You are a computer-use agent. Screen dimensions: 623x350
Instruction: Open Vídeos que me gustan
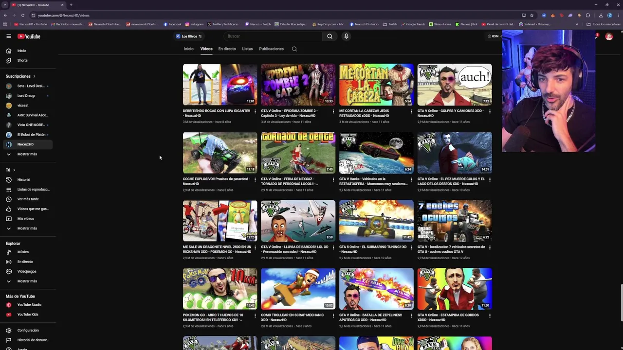[28, 209]
